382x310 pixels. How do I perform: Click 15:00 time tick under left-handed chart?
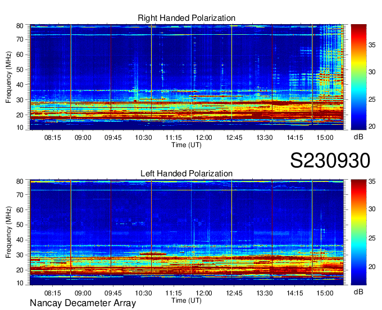coord(325,293)
